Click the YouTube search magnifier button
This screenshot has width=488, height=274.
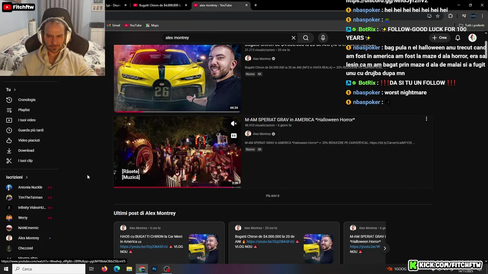(306, 38)
